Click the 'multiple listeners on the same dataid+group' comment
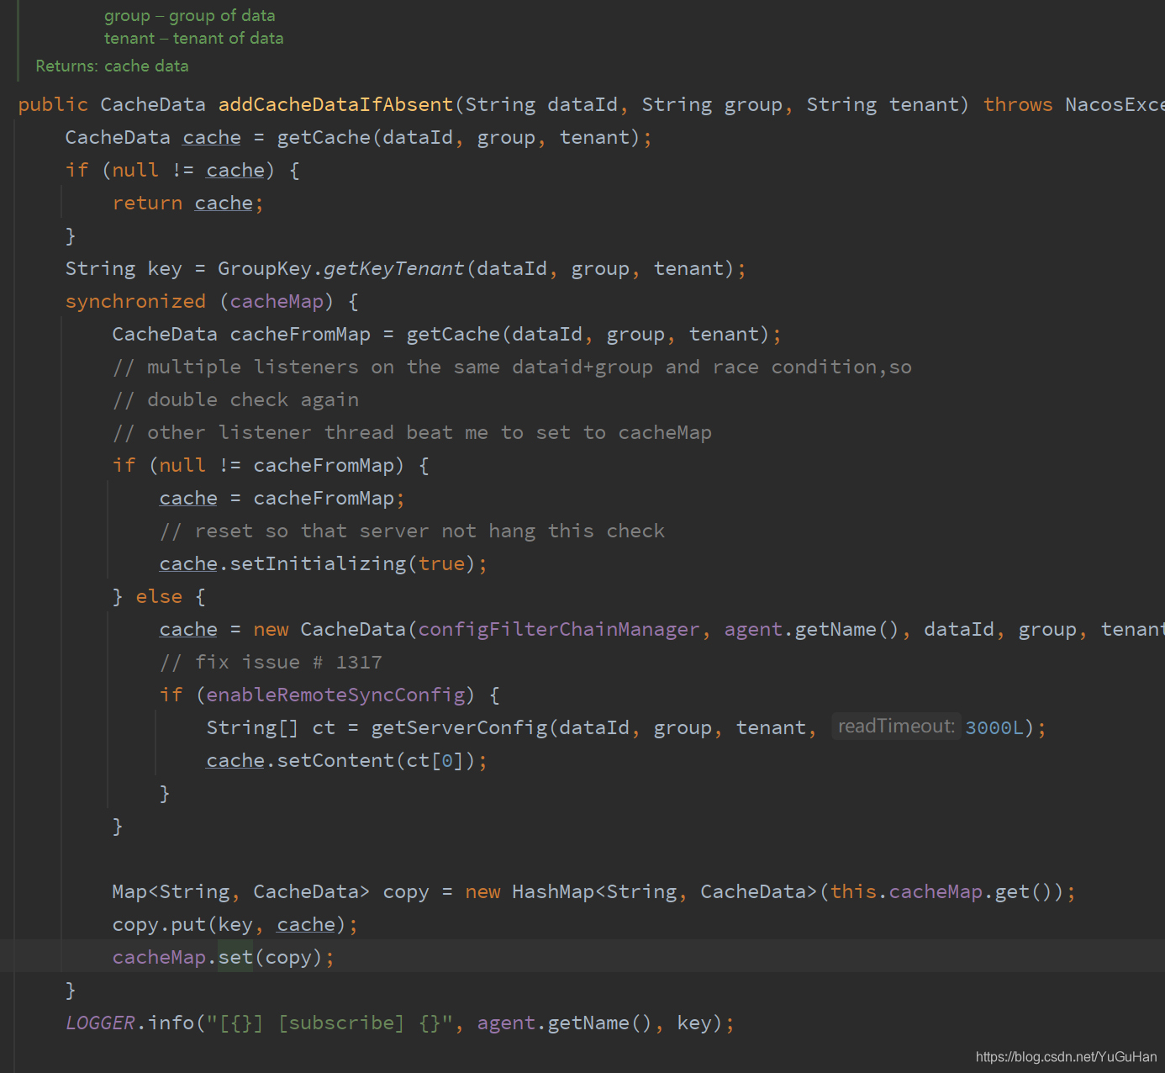Viewport: 1165px width, 1073px height. point(512,367)
